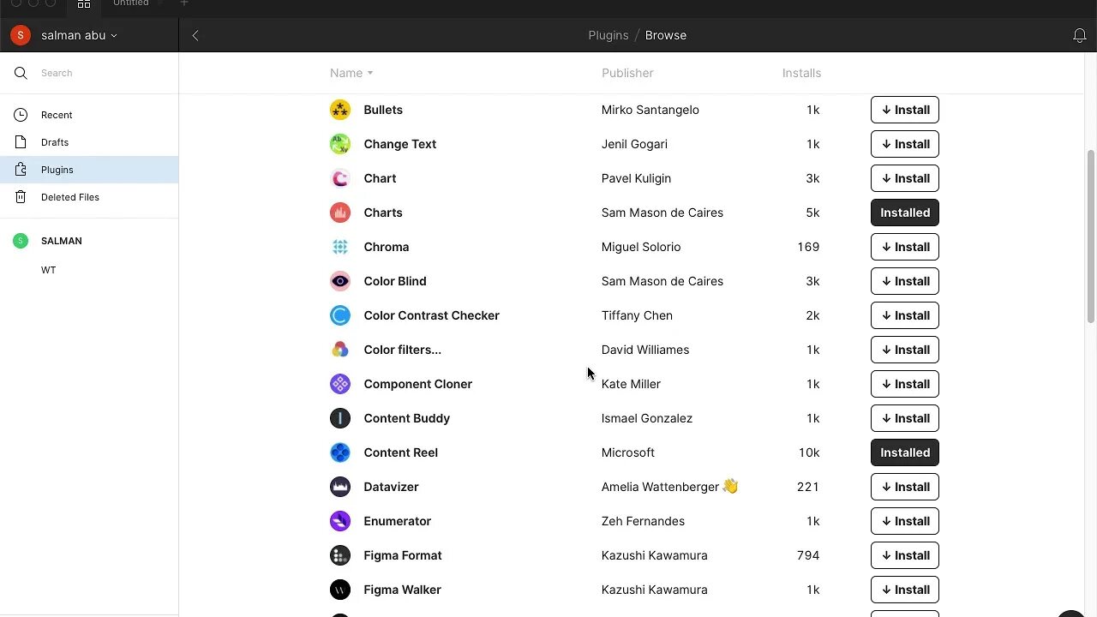Install the Figma Format plugin
Viewport: 1097px width, 617px height.
pyautogui.click(x=905, y=555)
